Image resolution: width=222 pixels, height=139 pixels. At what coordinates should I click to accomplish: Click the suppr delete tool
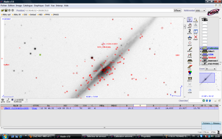tap(196, 38)
